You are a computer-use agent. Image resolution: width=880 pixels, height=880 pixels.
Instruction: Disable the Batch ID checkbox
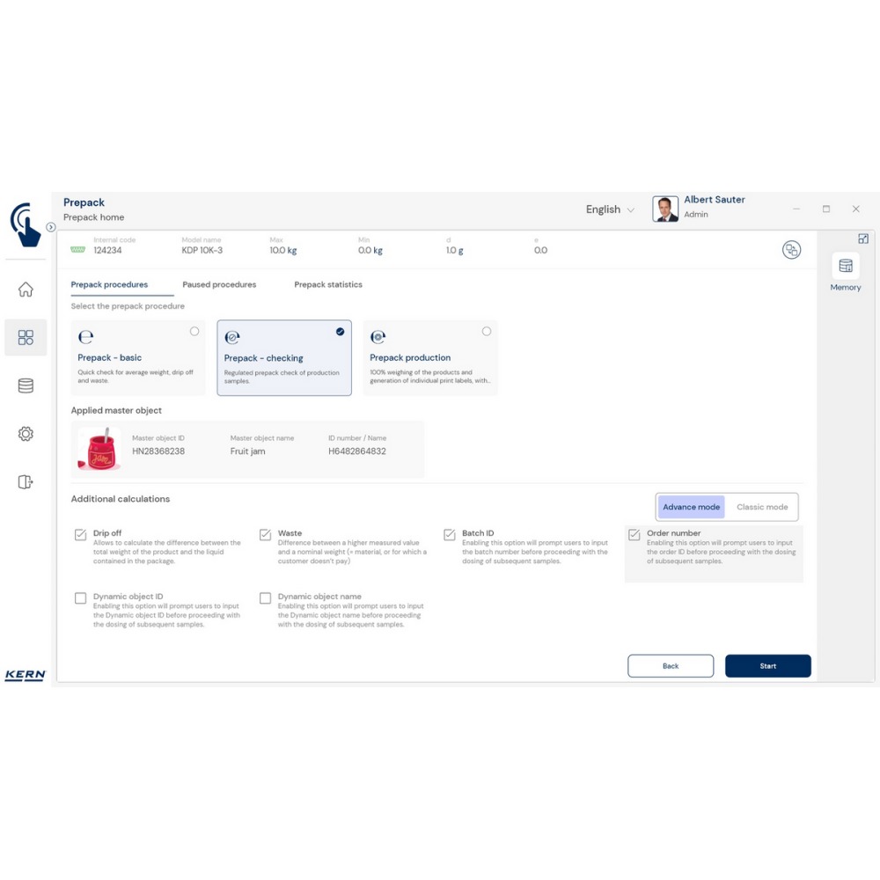coord(450,534)
